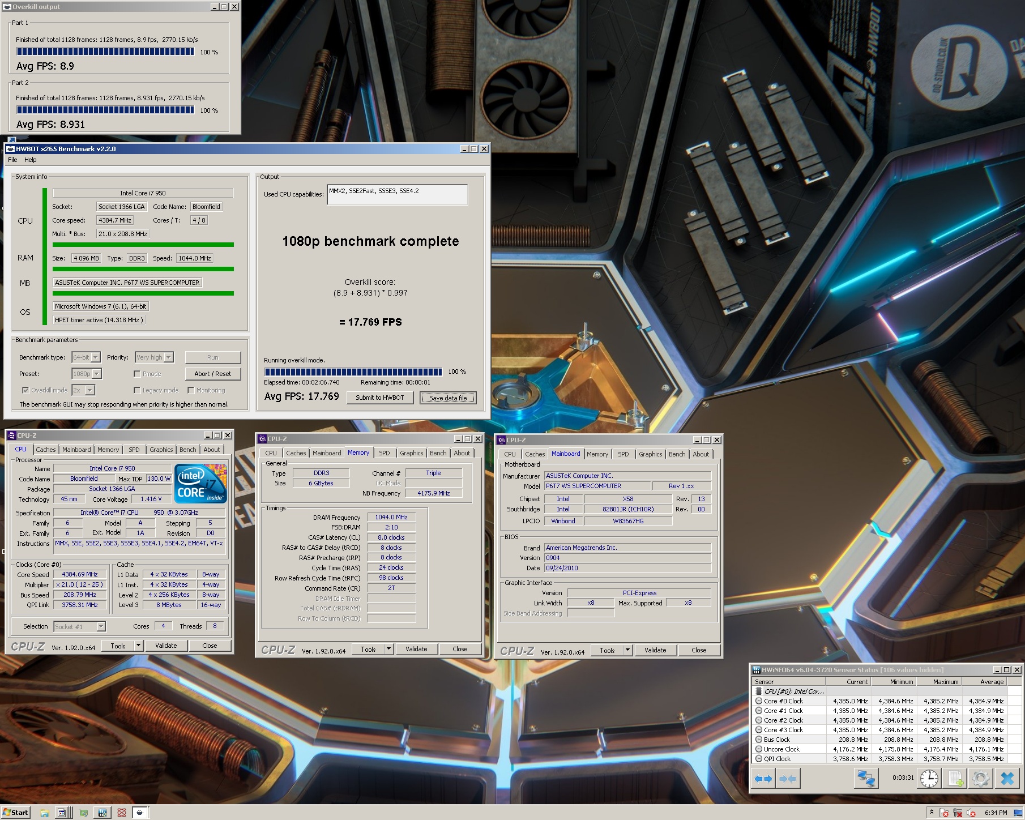Screen dimensions: 1025x820
Task: Click HWiNFO expand columns arrows icon
Action: coord(763,779)
